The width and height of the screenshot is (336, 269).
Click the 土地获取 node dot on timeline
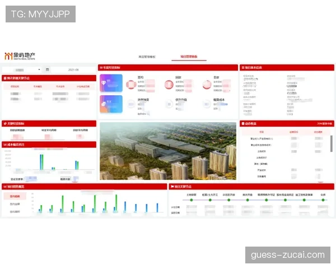pyautogui.click(x=190, y=200)
